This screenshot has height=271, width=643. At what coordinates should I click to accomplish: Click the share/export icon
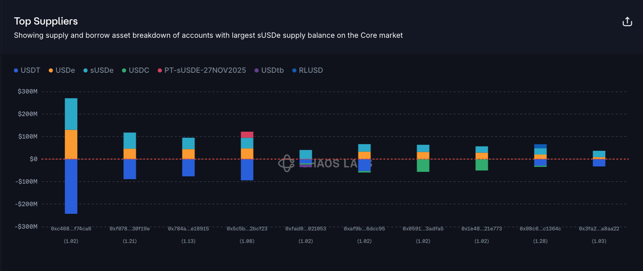[627, 22]
